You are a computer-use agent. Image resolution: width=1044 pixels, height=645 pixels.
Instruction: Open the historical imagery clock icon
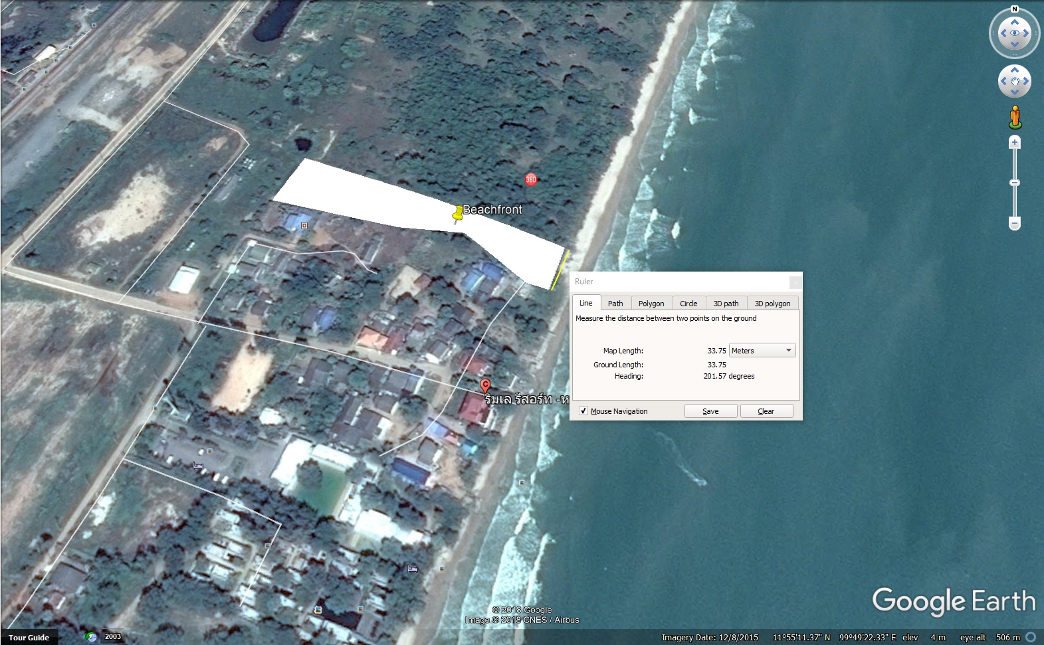pyautogui.click(x=92, y=637)
